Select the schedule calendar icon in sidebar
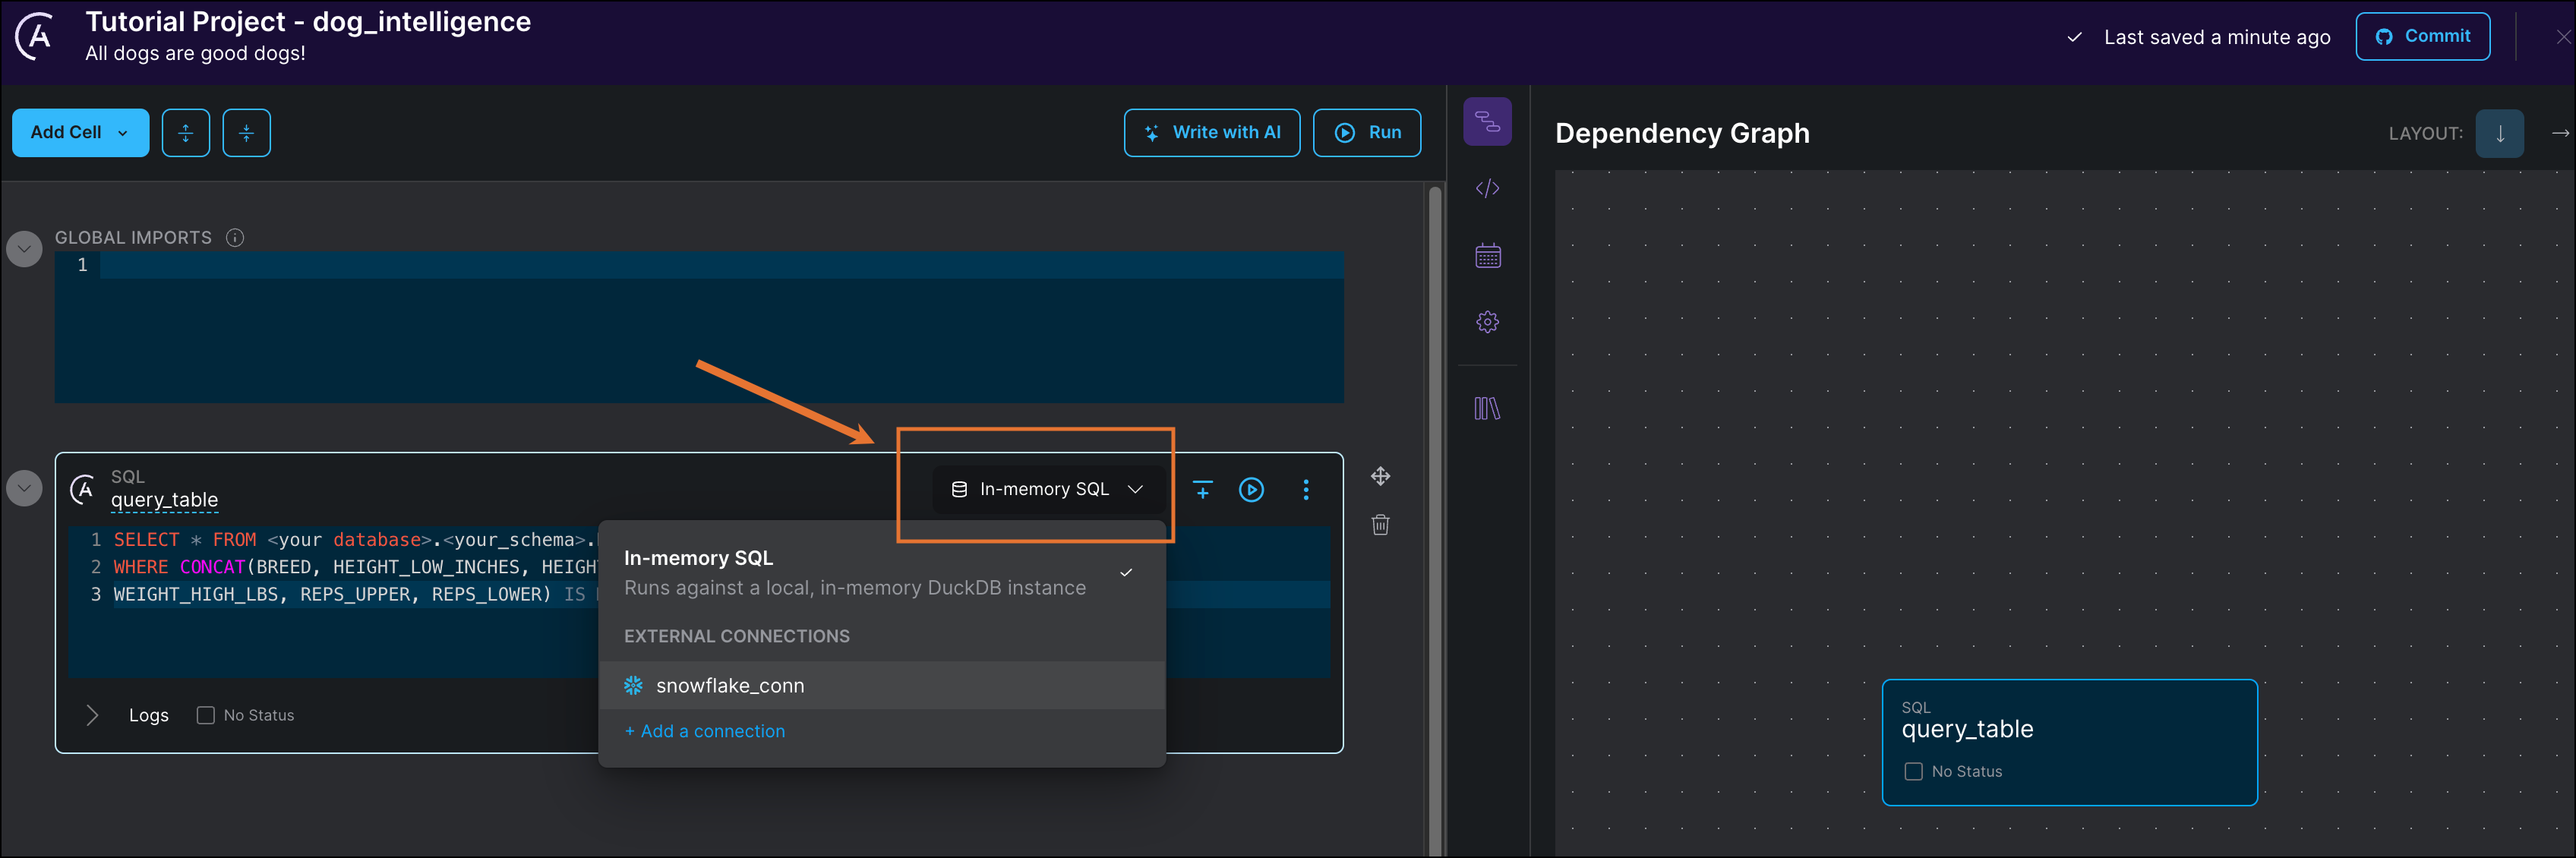Image resolution: width=2576 pixels, height=858 pixels. coord(1487,255)
